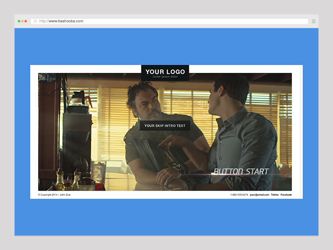Viewport: 333px width, 250px height.
Task: Open the Twitter footer link
Action: [275, 195]
